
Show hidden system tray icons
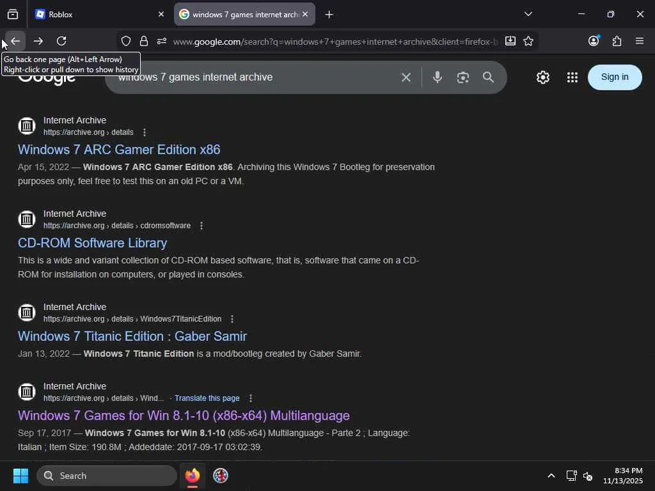[551, 476]
